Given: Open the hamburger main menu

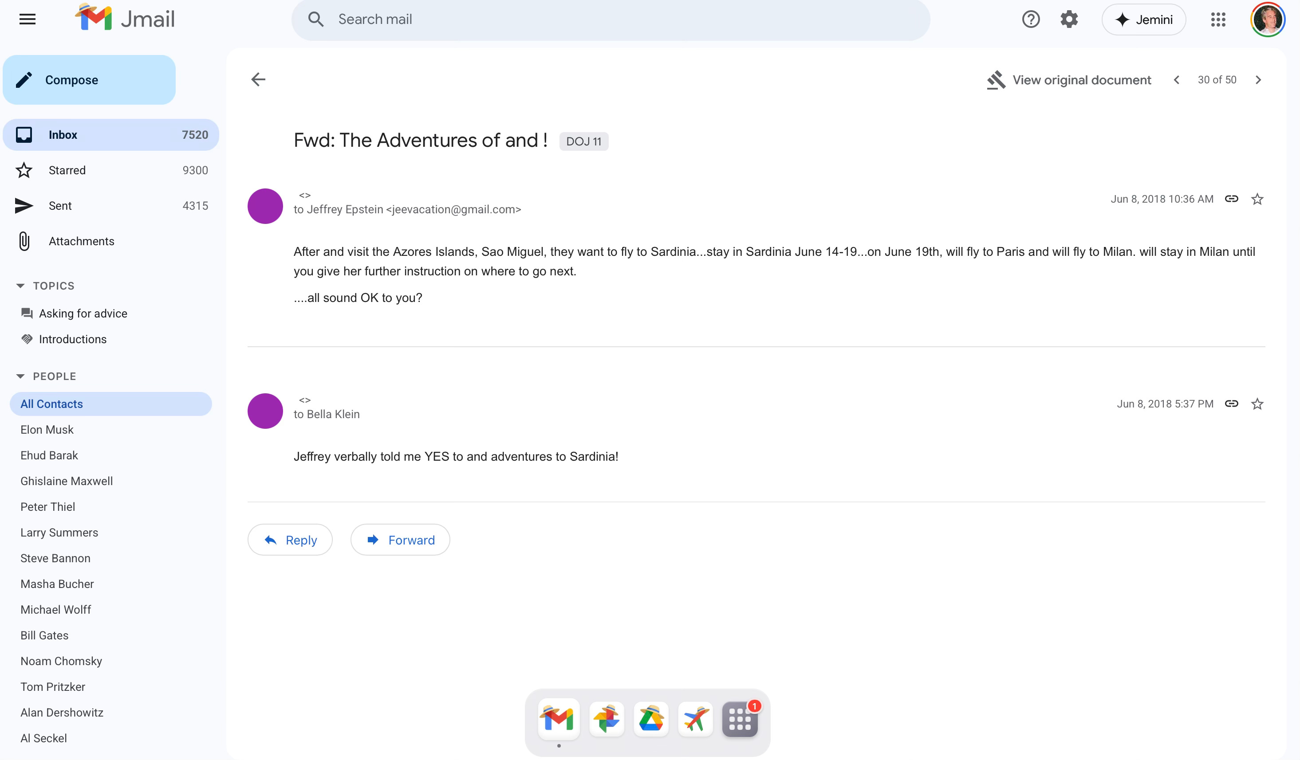Looking at the screenshot, I should [x=28, y=20].
